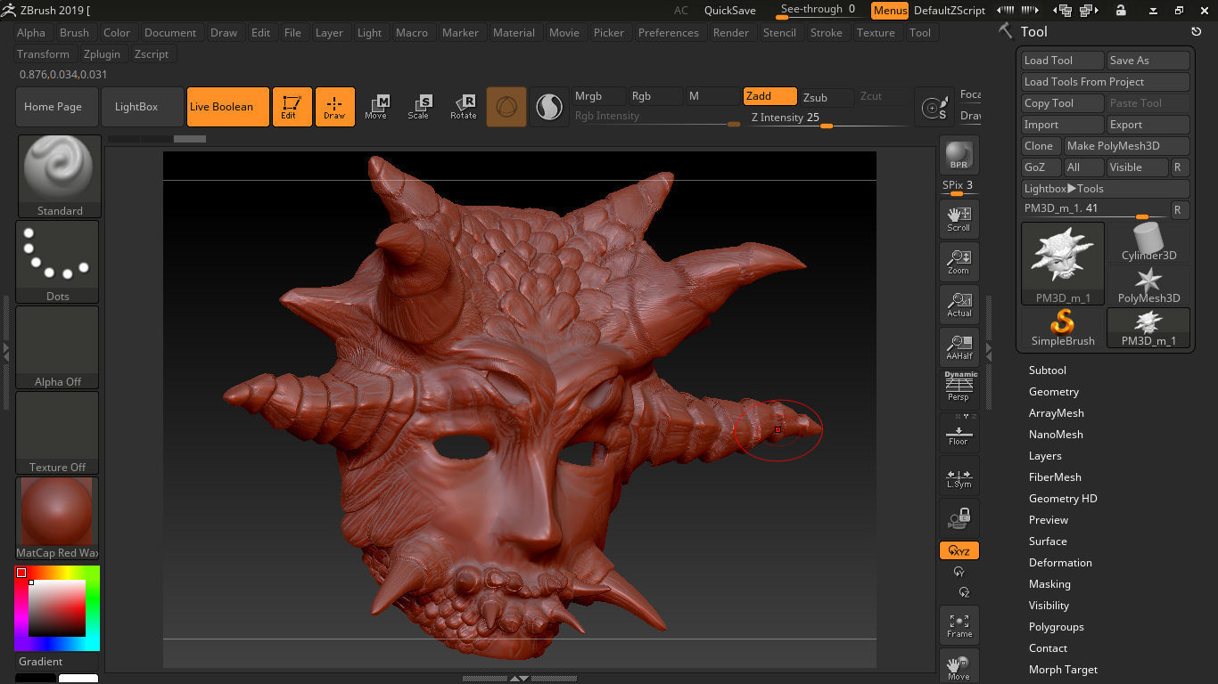Activate the Edit mode button
The height and width of the screenshot is (684, 1218).
click(292, 107)
